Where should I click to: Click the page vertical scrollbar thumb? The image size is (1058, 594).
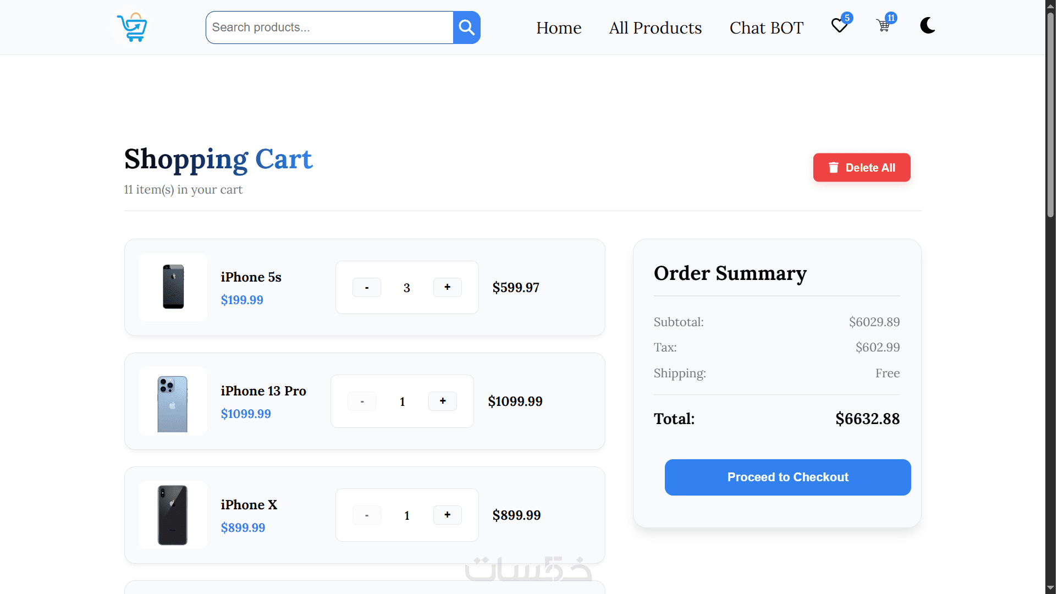coord(1050,116)
